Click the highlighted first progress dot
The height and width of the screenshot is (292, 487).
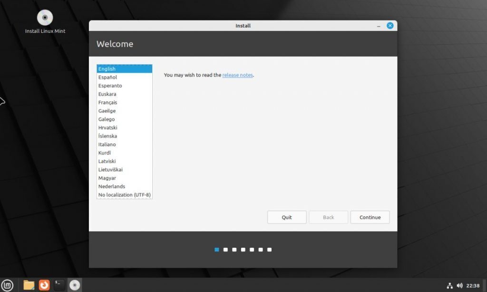click(x=216, y=249)
